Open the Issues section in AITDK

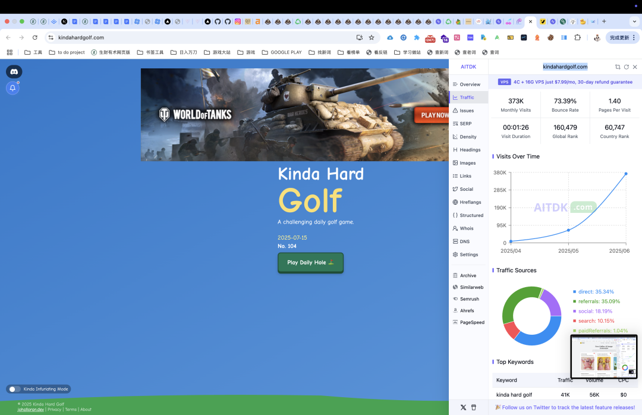(468, 111)
